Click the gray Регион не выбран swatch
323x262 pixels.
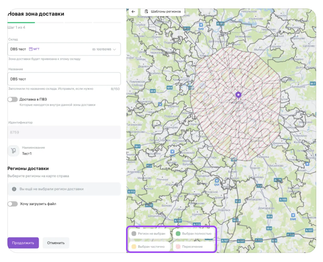point(134,233)
